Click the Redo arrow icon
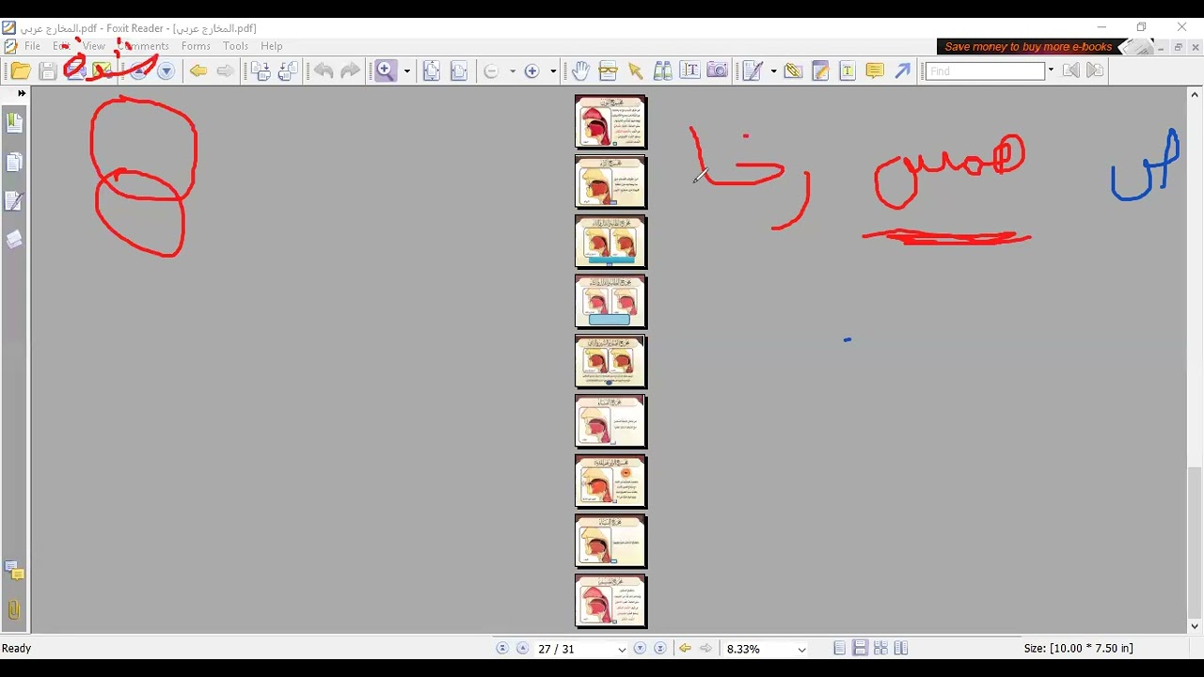The height and width of the screenshot is (677, 1204). (350, 71)
